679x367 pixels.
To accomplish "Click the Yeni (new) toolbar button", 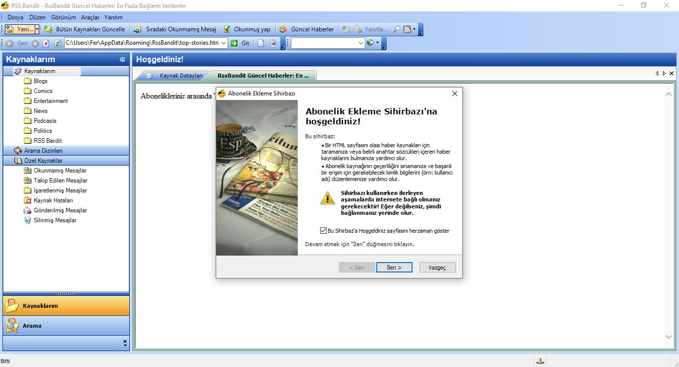I will [19, 29].
